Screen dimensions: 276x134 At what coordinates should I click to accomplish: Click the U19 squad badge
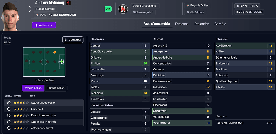[x=108, y=9]
